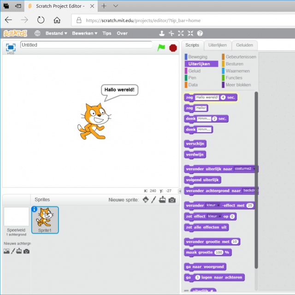Select the Speelveld stage thumbnail
Screen dimensions: 295x295
tap(16, 222)
